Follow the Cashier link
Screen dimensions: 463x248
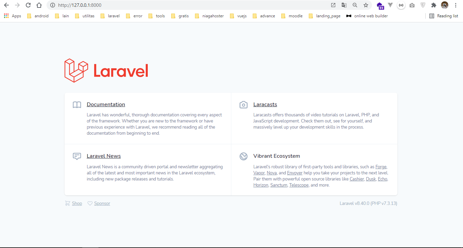point(357,179)
